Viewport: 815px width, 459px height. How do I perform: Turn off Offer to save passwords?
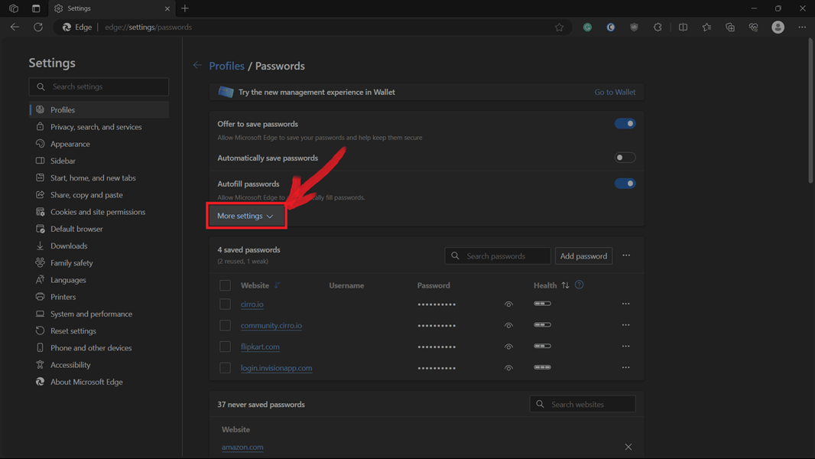pos(625,124)
